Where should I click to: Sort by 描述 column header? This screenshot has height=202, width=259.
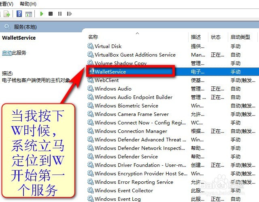tap(196, 37)
